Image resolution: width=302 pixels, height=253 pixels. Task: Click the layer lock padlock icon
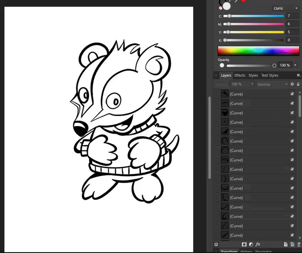[298, 84]
